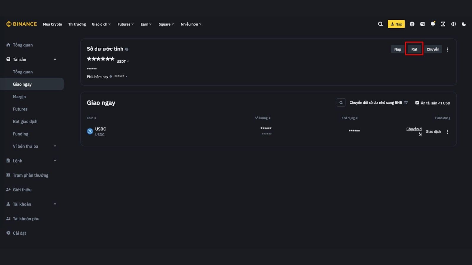Click Giao dịch link for USDC
The height and width of the screenshot is (265, 472).
tap(433, 132)
